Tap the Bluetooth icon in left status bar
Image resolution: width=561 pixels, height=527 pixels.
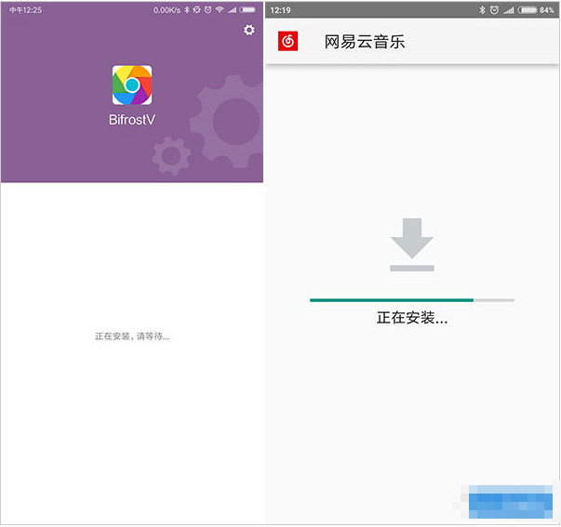pyautogui.click(x=187, y=10)
